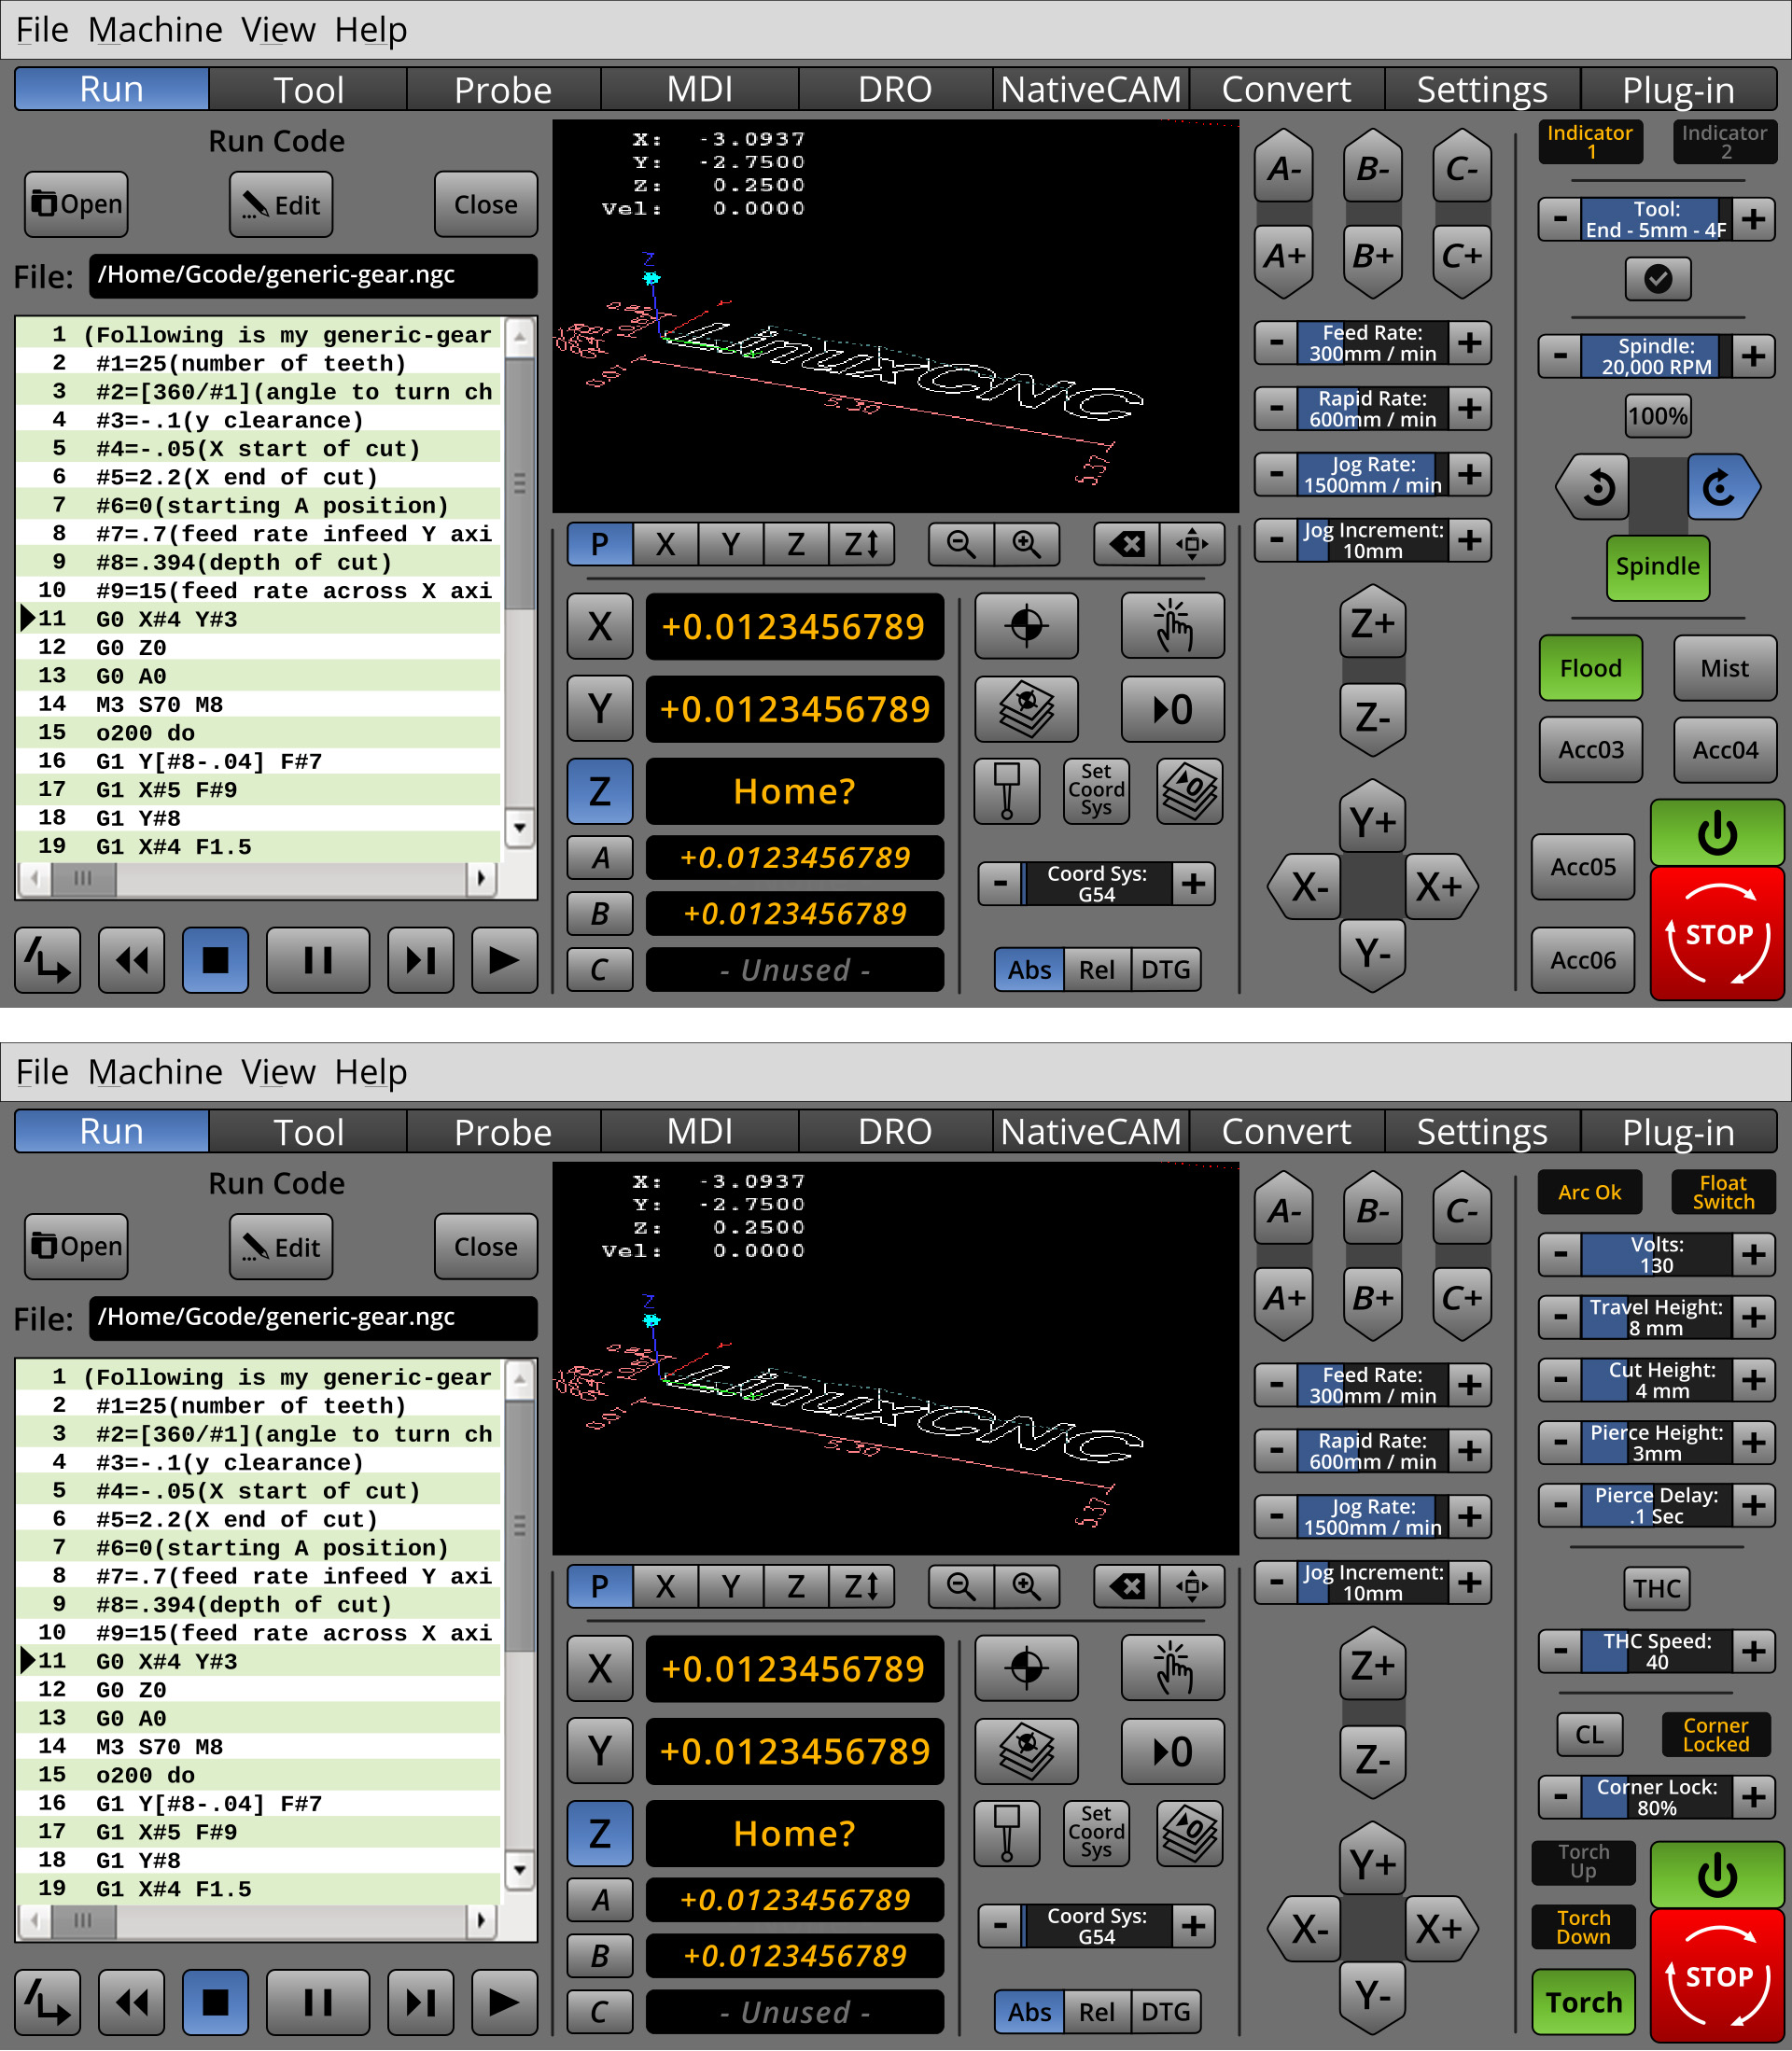Image resolution: width=1792 pixels, height=2051 pixels.
Task: Click the Indicator 2 lamp
Action: (x=1724, y=142)
